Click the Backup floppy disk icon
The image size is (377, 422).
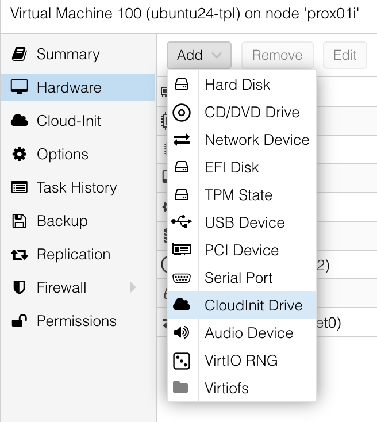(x=20, y=221)
